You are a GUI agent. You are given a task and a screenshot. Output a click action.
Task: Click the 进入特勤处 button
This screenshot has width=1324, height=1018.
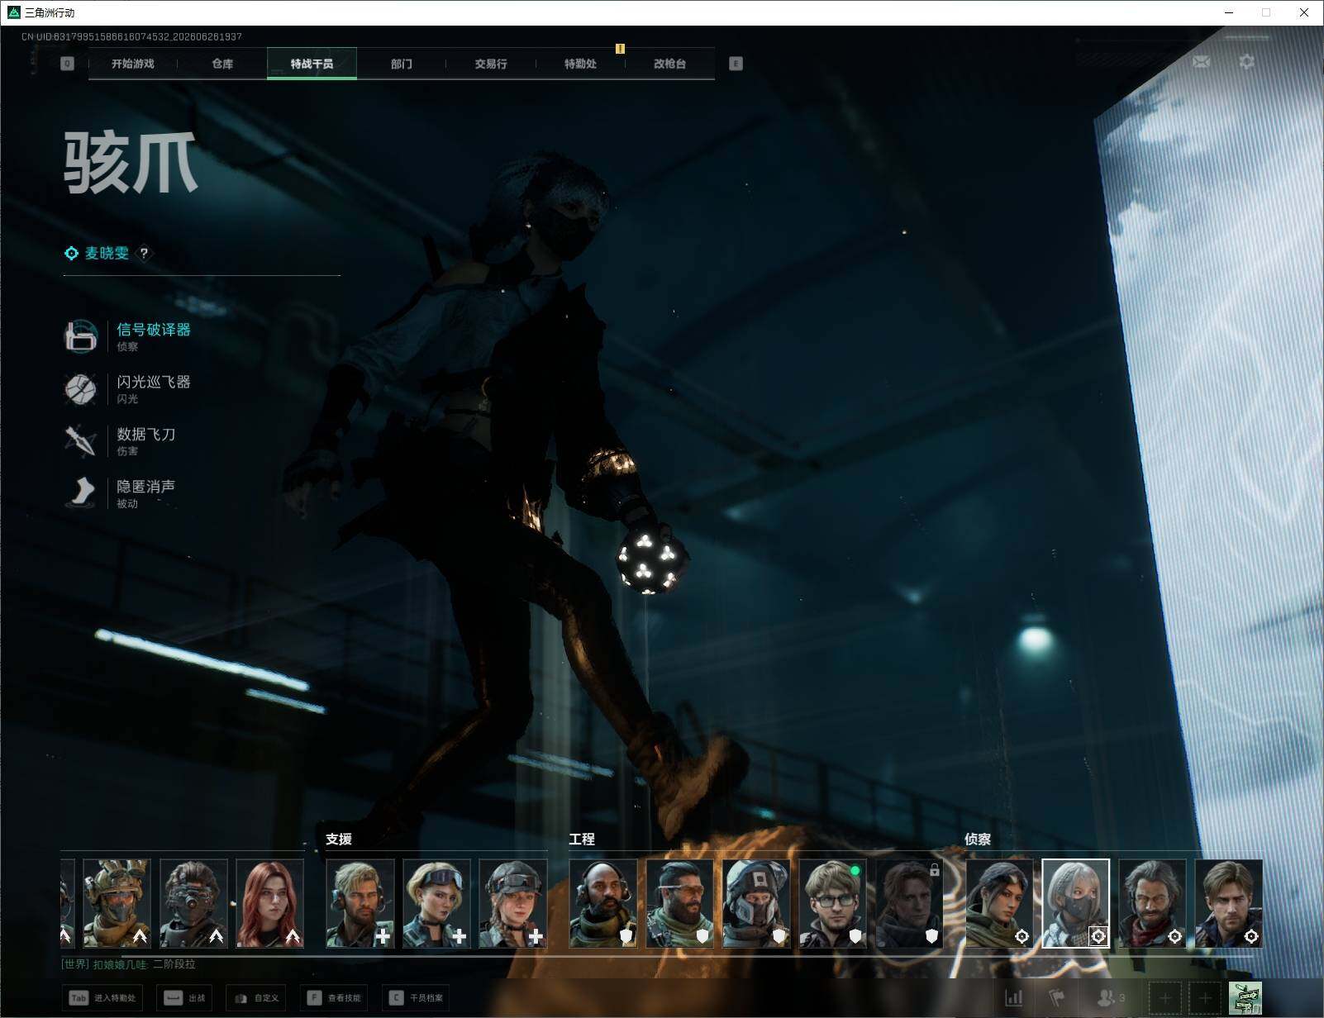point(103,998)
